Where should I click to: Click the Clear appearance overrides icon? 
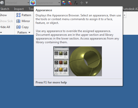click(70, 3)
